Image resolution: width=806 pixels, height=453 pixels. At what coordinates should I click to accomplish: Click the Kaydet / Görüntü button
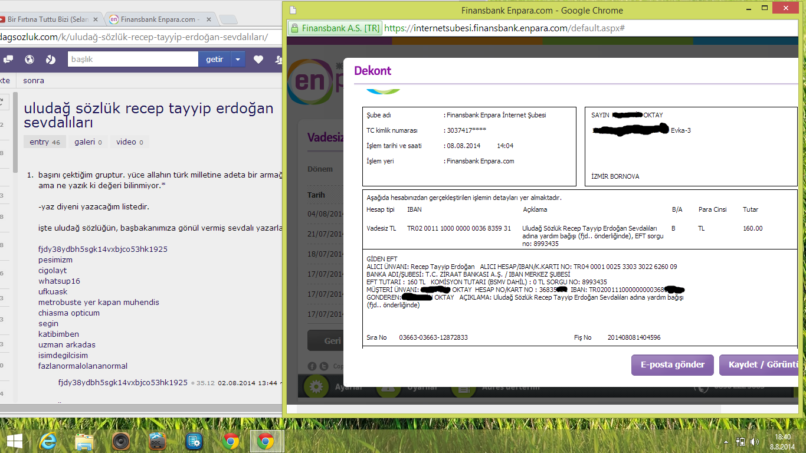[759, 365]
